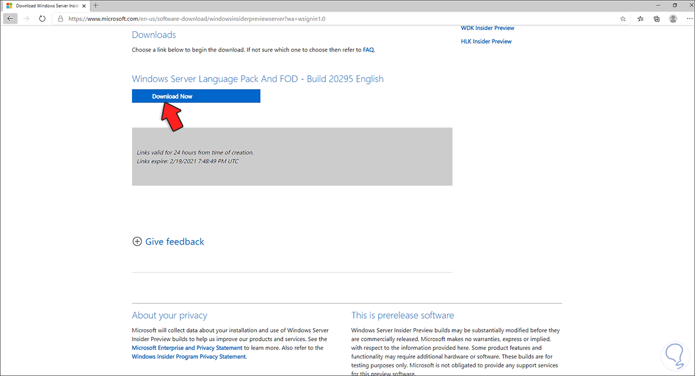Viewport: 695px width, 376px height.
Task: Click the plus icon to expand feedback options
Action: coord(137,241)
